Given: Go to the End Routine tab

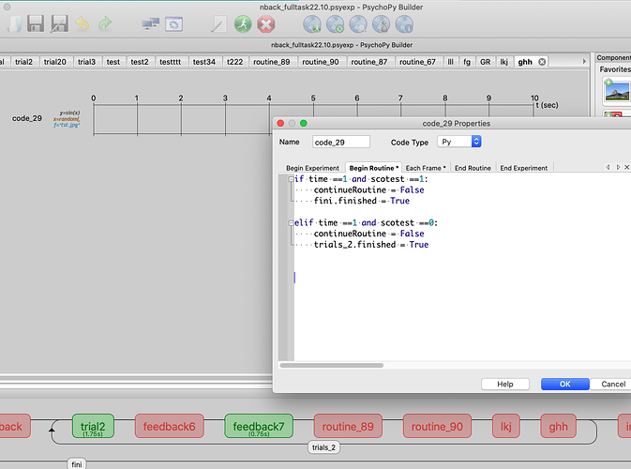Looking at the screenshot, I should (x=473, y=168).
